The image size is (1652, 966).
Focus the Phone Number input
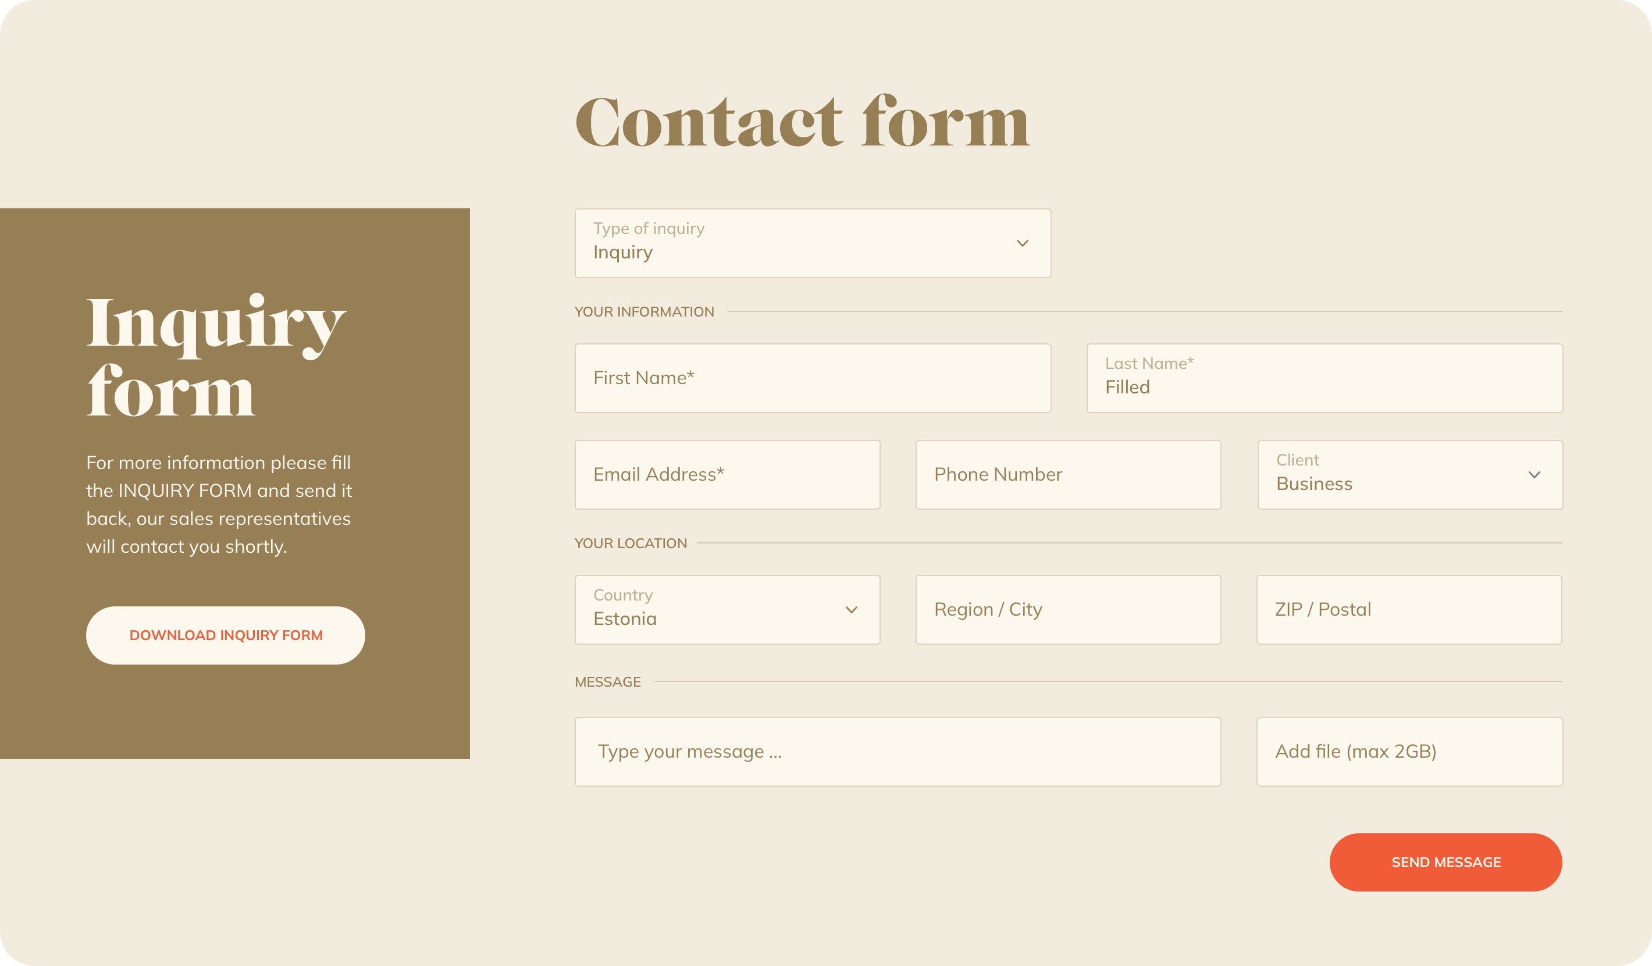tap(1069, 475)
